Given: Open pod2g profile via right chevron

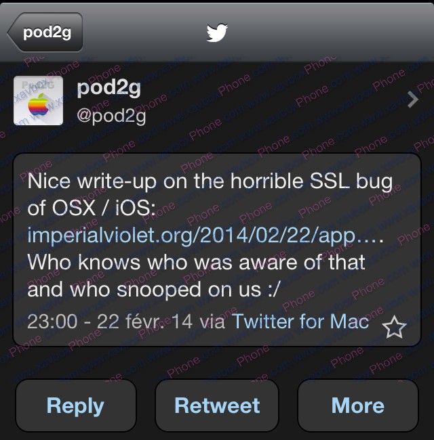Looking at the screenshot, I should (x=413, y=100).
